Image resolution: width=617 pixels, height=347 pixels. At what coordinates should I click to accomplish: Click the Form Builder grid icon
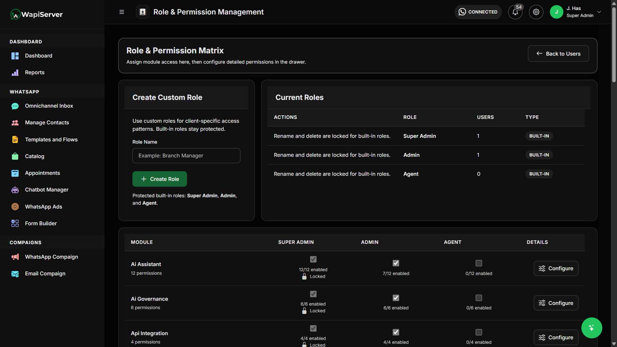(15, 223)
